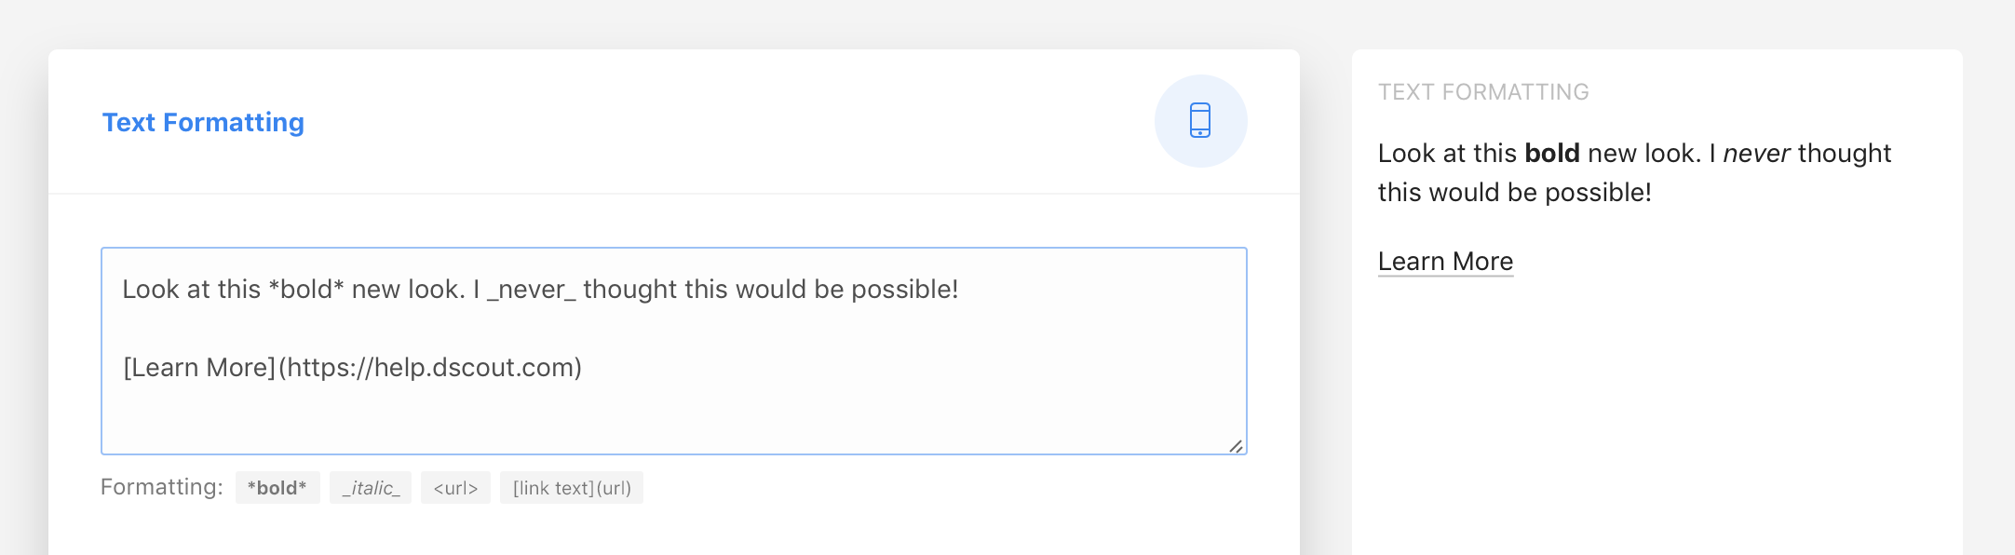Click the bolded word "bold" in preview
2015x555 pixels.
[x=1551, y=154]
